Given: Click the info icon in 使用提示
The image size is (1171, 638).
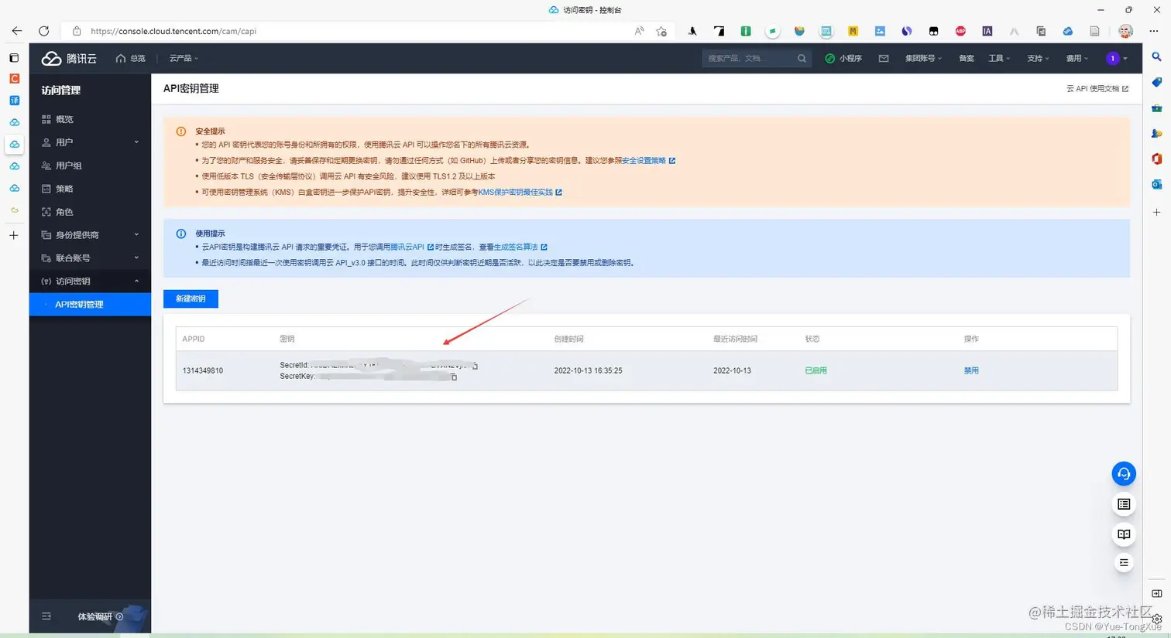Looking at the screenshot, I should pos(181,234).
